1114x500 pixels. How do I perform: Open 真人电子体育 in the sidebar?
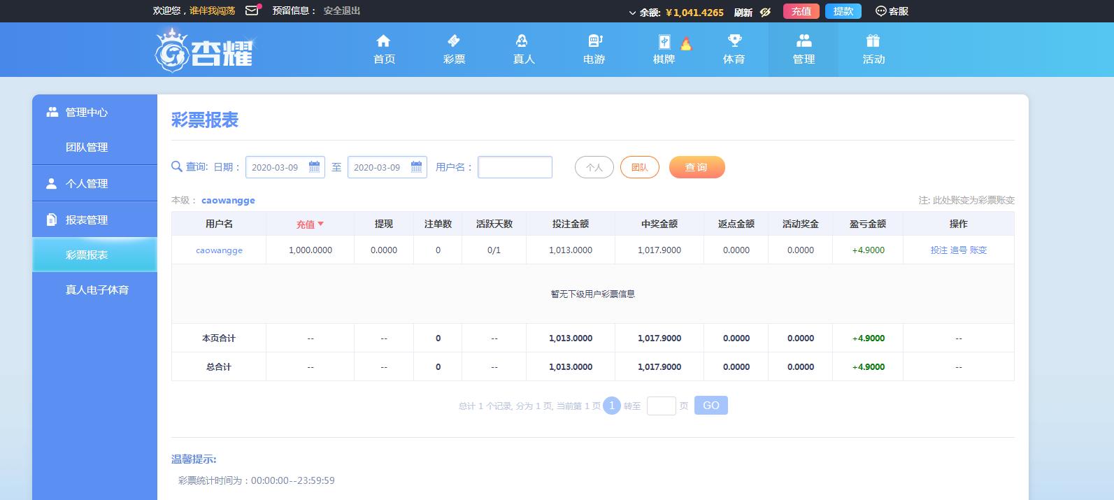click(x=97, y=290)
